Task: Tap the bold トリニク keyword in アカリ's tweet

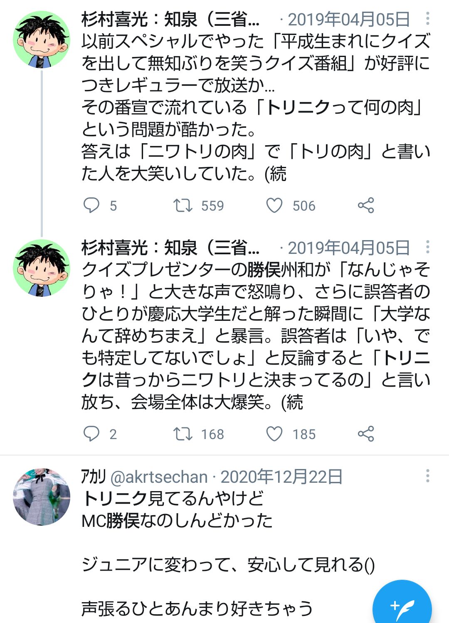Action: coord(115,499)
